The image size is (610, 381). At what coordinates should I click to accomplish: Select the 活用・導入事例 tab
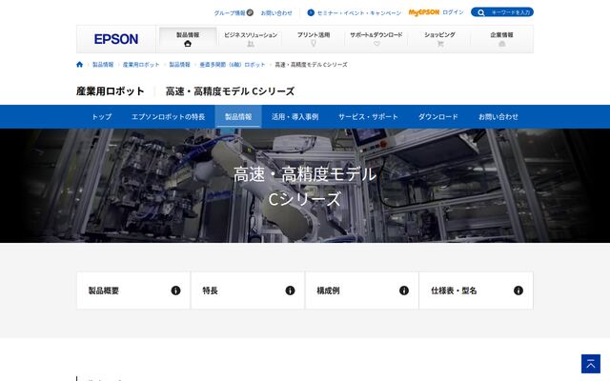[x=295, y=116]
